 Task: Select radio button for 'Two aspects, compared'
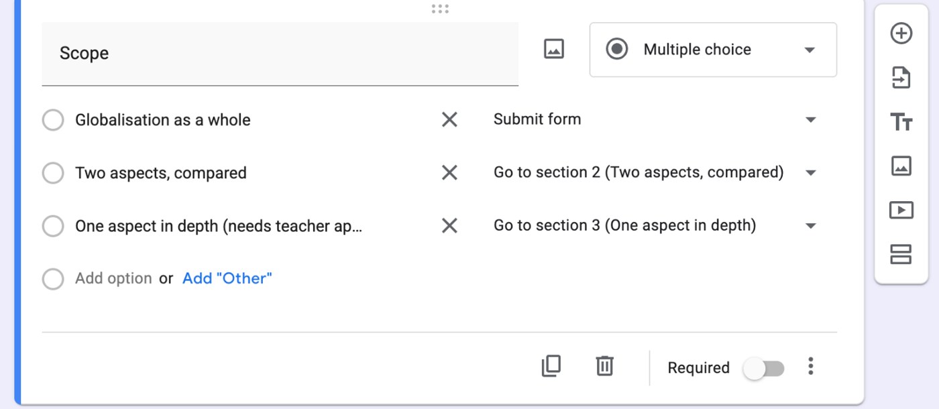tap(53, 173)
